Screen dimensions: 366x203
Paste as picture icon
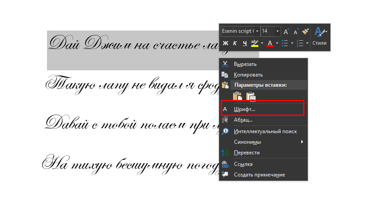coord(251,96)
